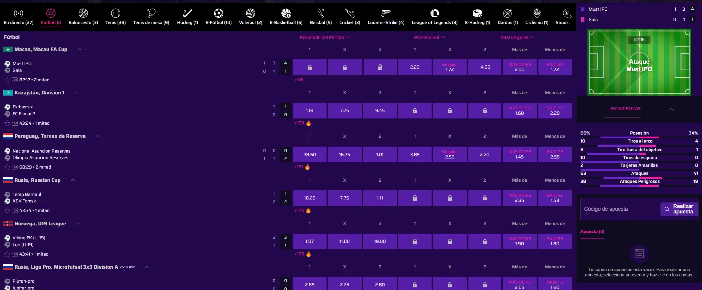The image size is (702, 290).
Task: Click fire icon next to +153
Action: (308, 123)
